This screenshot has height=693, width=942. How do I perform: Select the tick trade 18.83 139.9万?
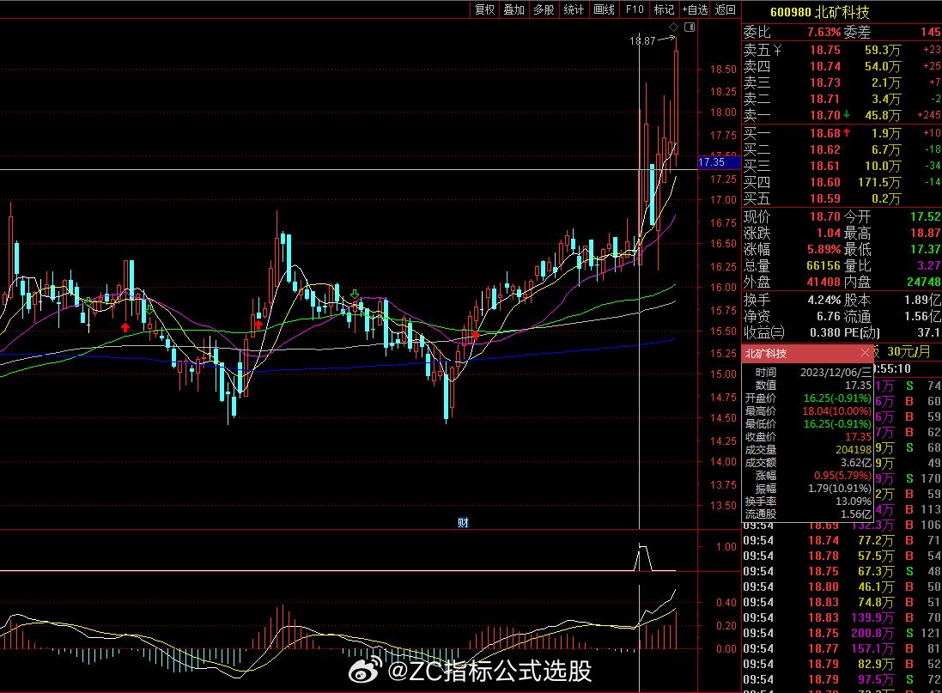[842, 618]
